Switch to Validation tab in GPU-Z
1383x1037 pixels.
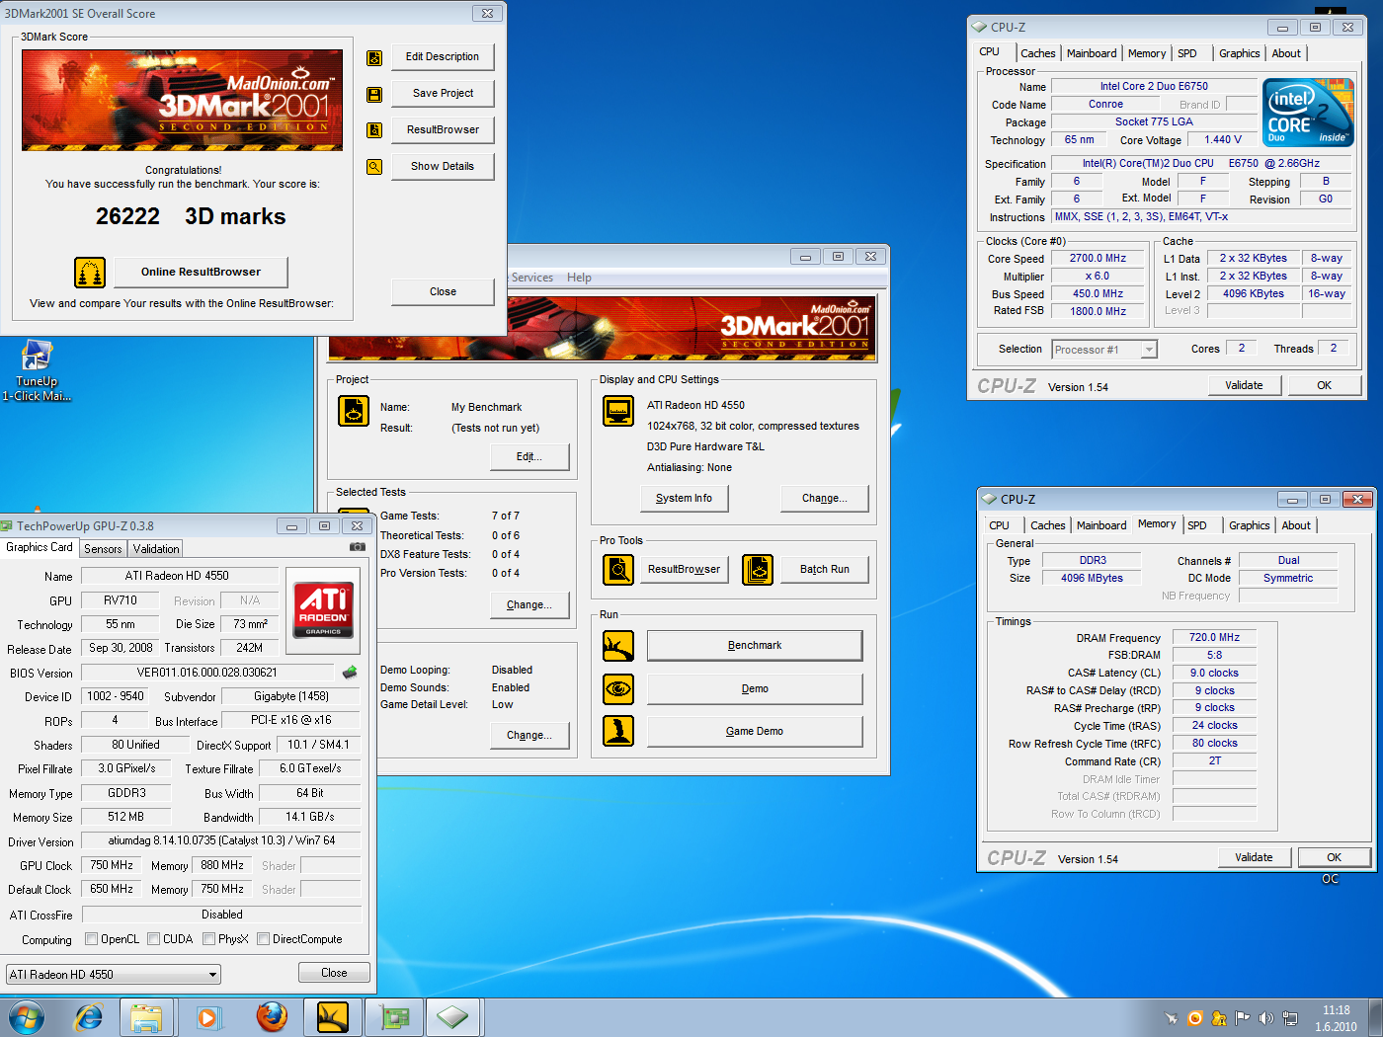156,549
